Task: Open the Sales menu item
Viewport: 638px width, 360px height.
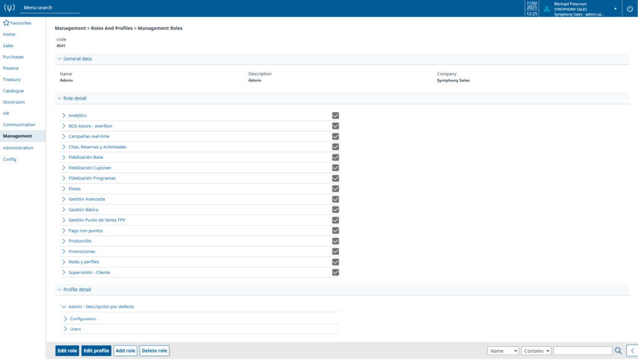Action: (x=8, y=45)
